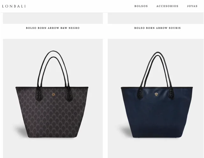The image size is (204, 158).
Task: Click gray product card above Souris title
Action: (x=156, y=18)
